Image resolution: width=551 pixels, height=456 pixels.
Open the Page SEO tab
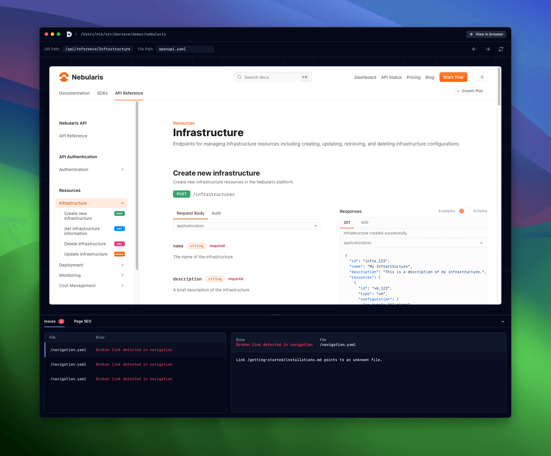82,321
